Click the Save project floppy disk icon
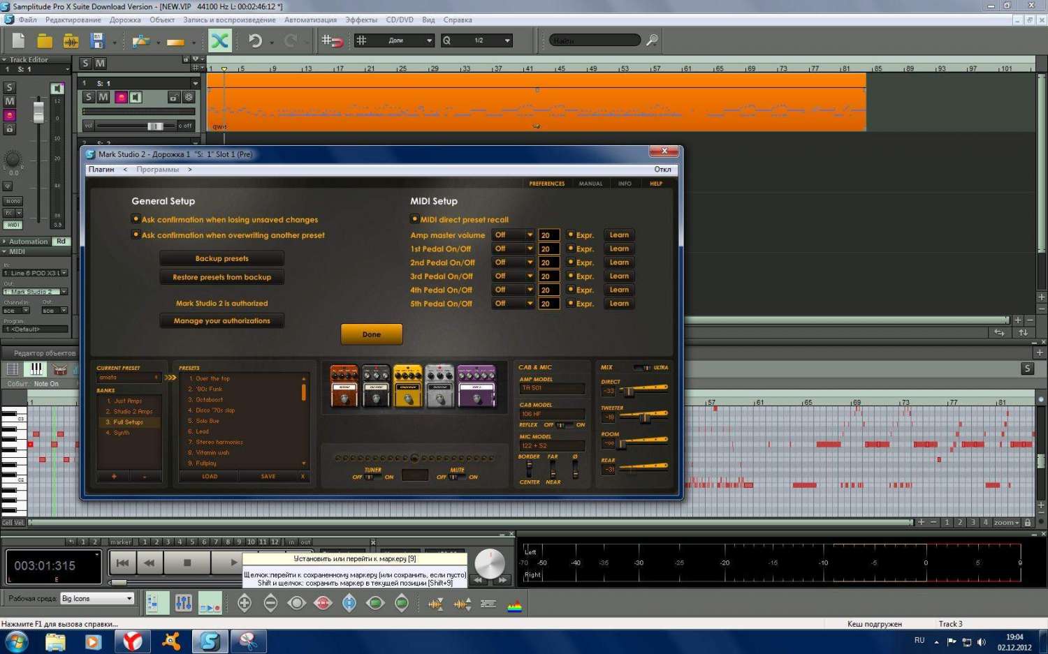 [x=97, y=41]
